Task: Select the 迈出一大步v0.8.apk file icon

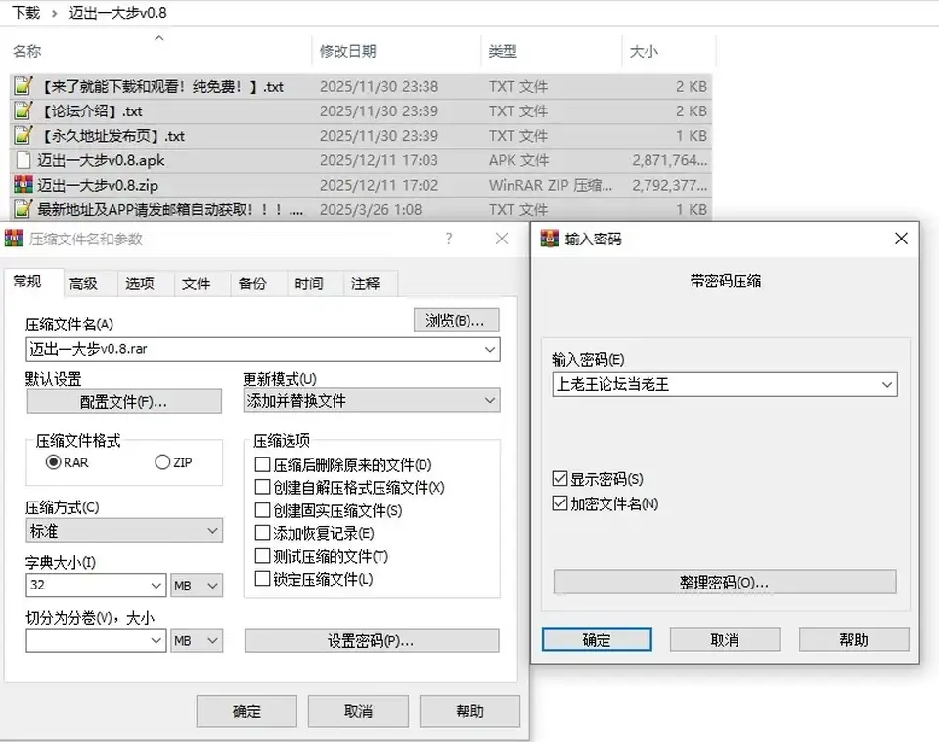Action: [x=23, y=159]
